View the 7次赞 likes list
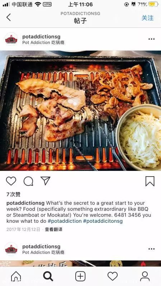This screenshot has width=161, height=286. [x=13, y=194]
